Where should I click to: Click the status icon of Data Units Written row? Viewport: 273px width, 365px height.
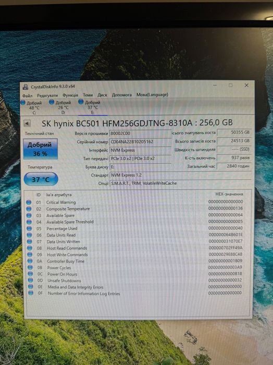point(30,242)
